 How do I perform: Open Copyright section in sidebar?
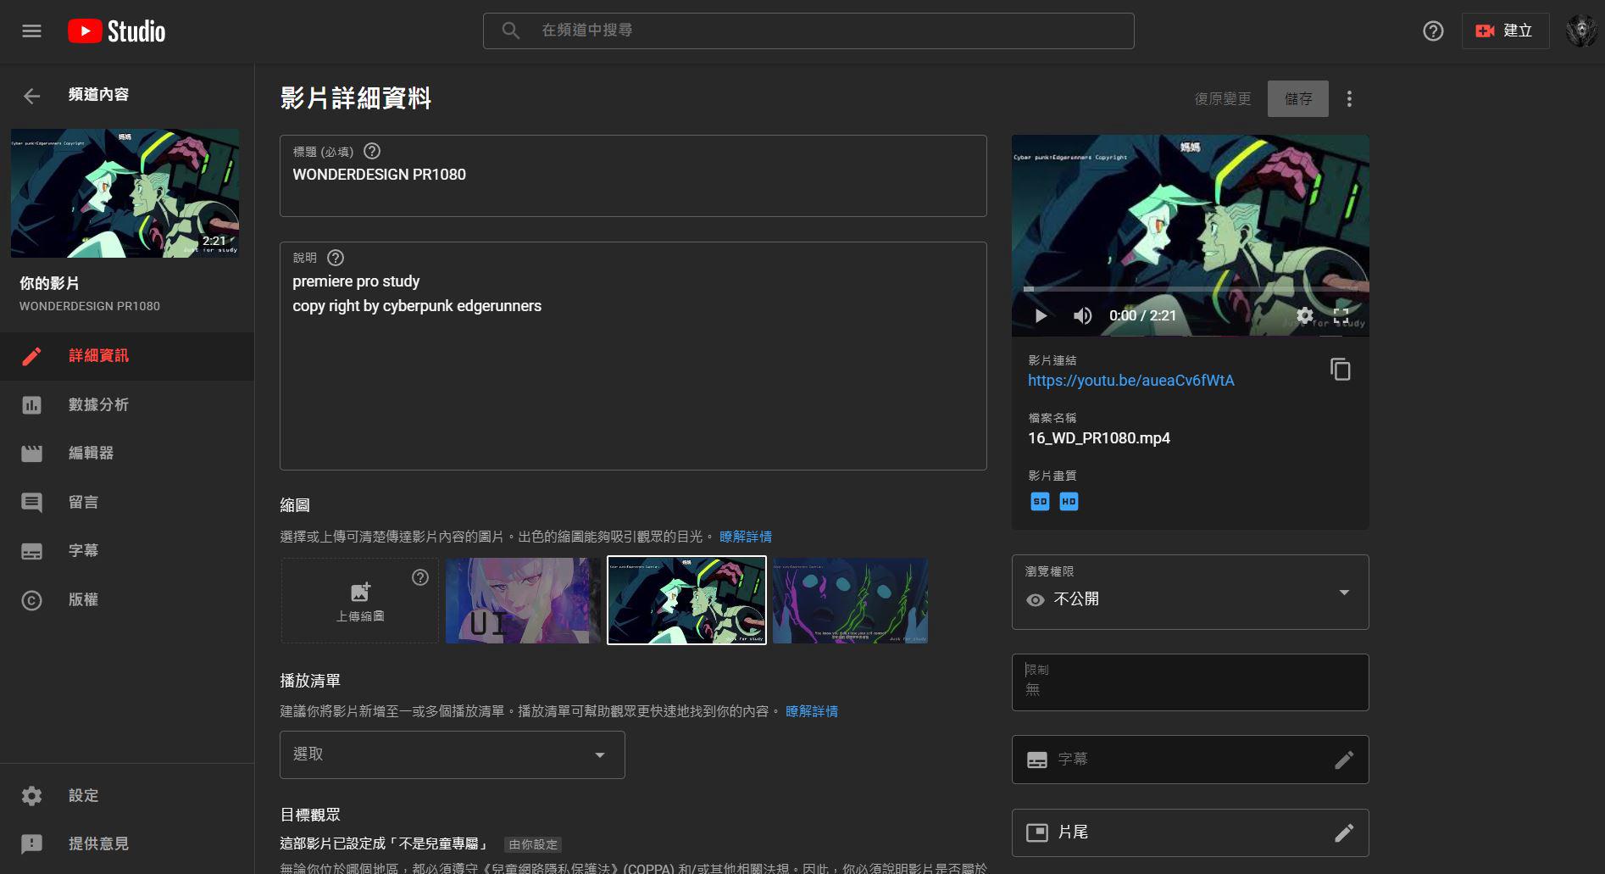127,600
